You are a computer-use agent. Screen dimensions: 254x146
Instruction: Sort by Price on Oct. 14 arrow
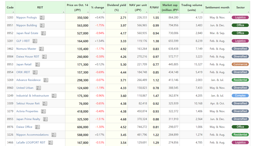click(x=88, y=12)
